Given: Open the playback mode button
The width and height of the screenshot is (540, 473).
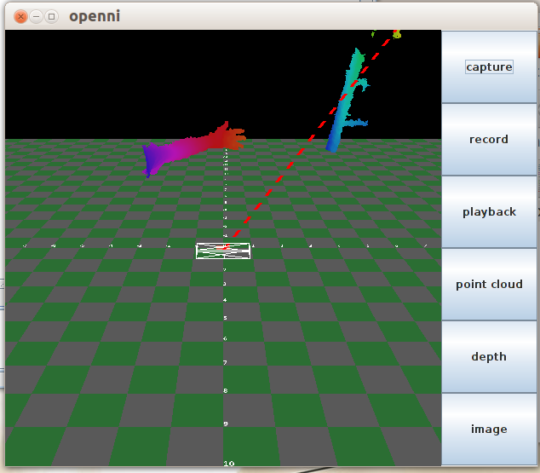Looking at the screenshot, I should click(489, 212).
